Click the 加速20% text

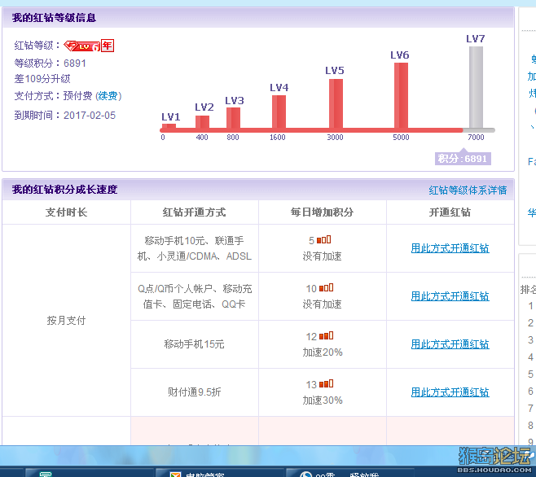(x=323, y=352)
